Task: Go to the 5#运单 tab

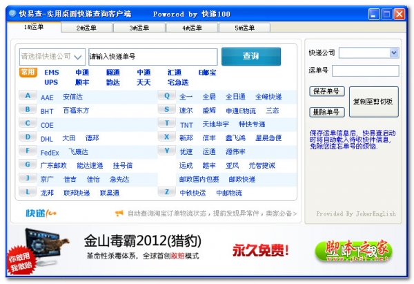Action: point(244,28)
